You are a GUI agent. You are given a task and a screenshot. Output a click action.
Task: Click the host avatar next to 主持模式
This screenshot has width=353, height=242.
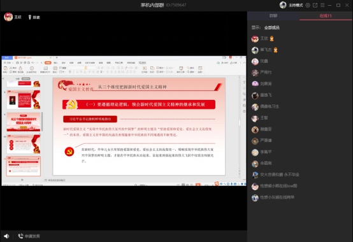(x=283, y=5)
